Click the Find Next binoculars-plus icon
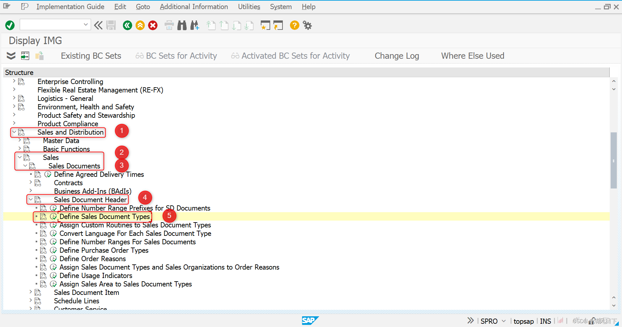The width and height of the screenshot is (622, 327). (195, 25)
